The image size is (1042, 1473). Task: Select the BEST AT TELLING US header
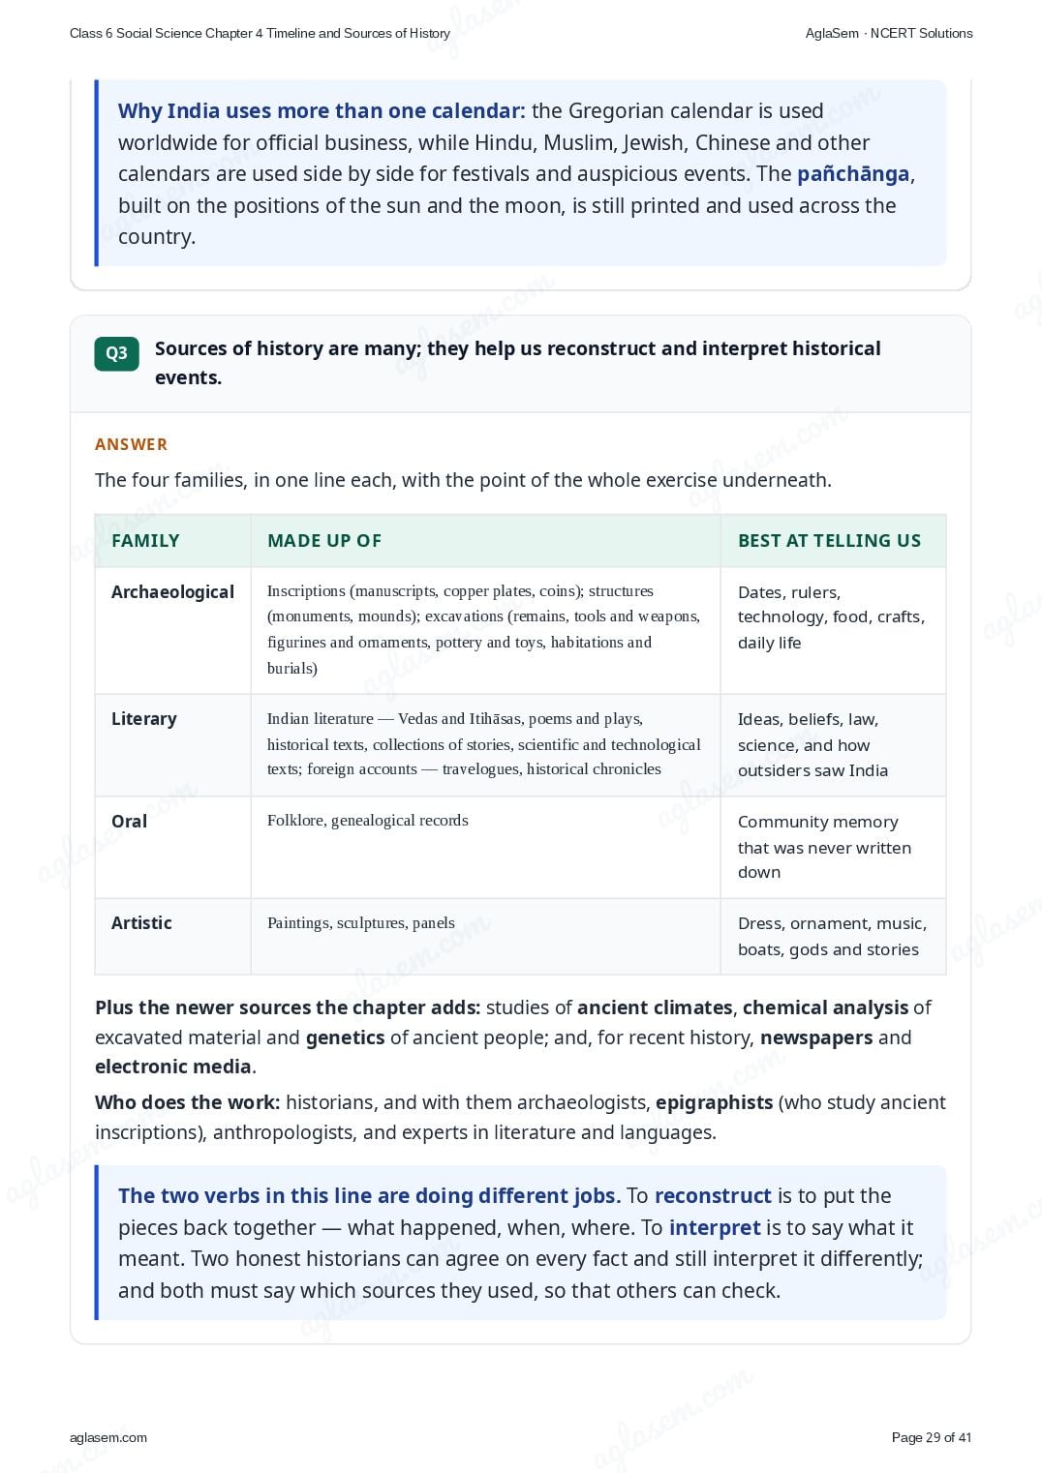point(829,541)
